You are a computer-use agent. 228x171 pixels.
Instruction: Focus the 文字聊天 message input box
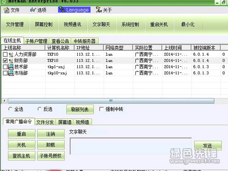(x=131, y=146)
